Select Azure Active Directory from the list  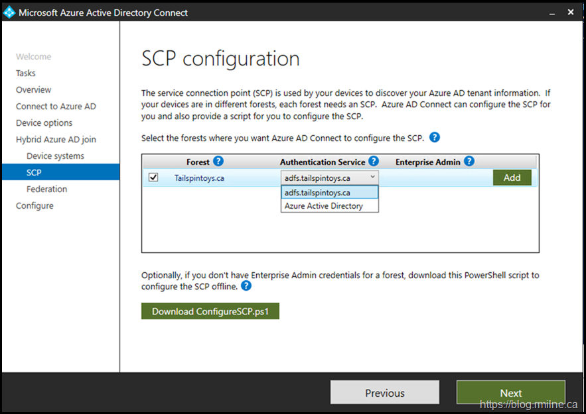(x=330, y=206)
